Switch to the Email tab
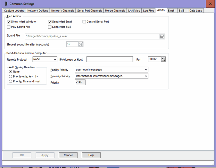216x168 pixels. pyautogui.click(x=171, y=11)
